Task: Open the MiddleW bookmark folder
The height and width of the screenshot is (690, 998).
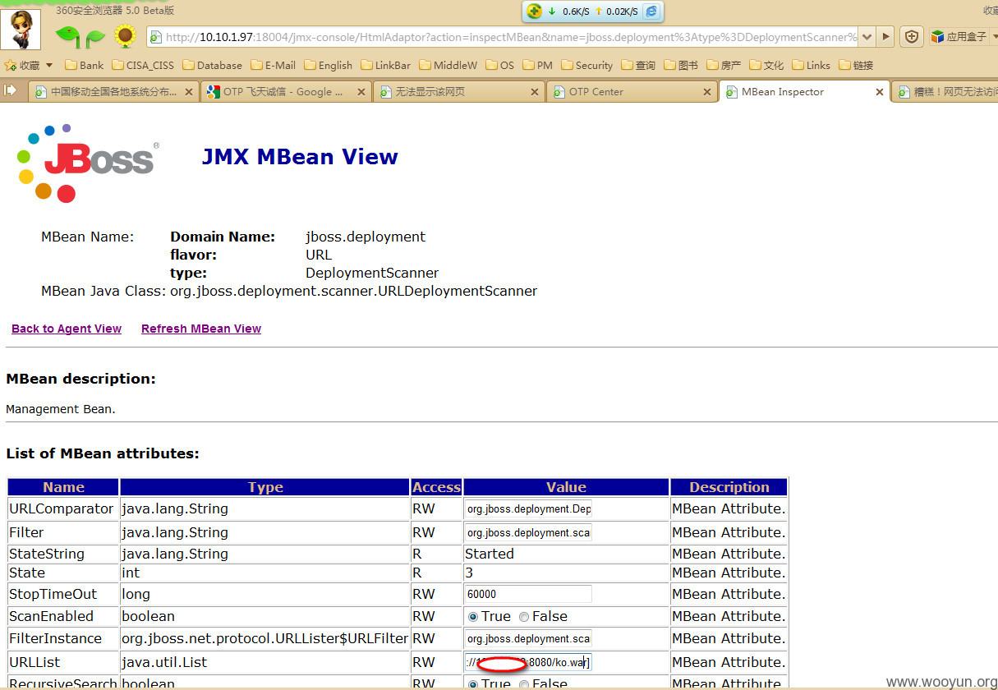Action: (x=448, y=65)
